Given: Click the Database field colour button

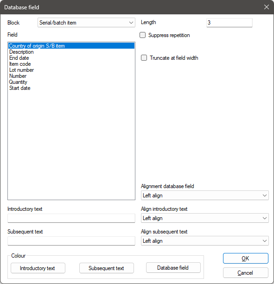Looking at the screenshot, I should tap(173, 268).
